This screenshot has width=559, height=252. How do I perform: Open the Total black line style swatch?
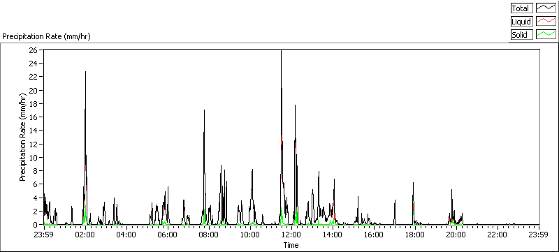click(x=546, y=8)
